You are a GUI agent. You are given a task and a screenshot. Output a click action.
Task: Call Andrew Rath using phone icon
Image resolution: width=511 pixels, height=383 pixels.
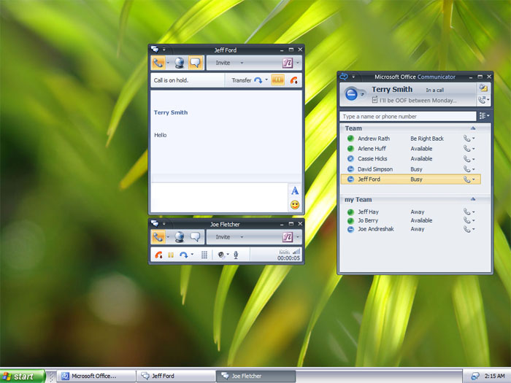pos(467,139)
